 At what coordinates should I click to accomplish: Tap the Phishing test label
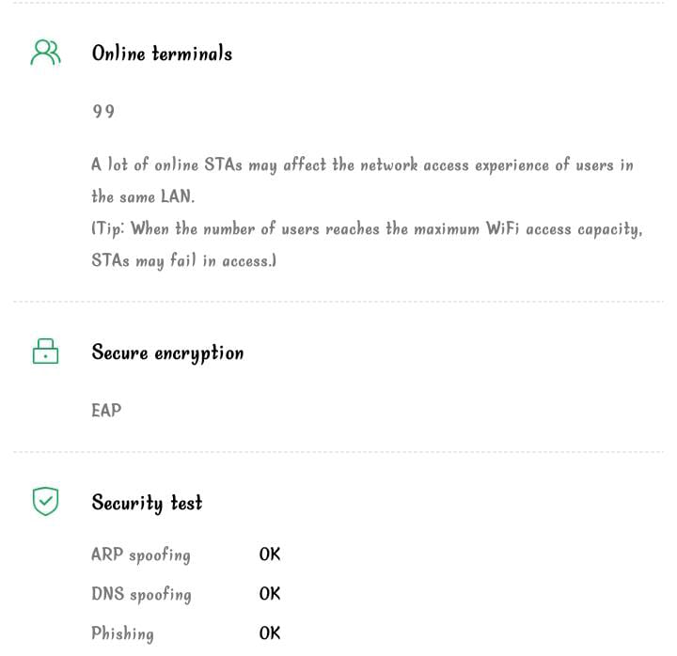click(x=122, y=633)
